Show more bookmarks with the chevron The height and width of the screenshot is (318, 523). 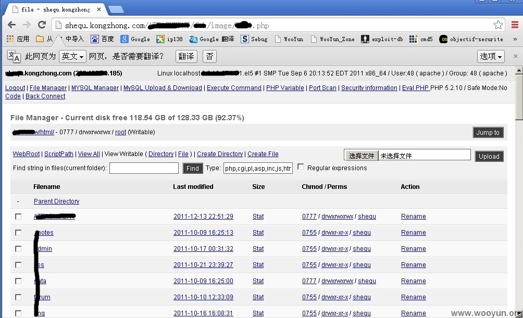515,39
